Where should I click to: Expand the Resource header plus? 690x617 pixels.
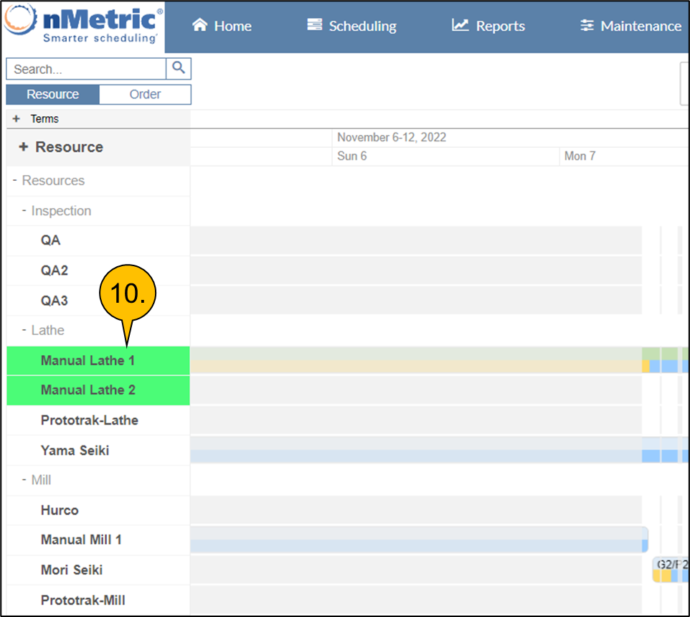(24, 146)
